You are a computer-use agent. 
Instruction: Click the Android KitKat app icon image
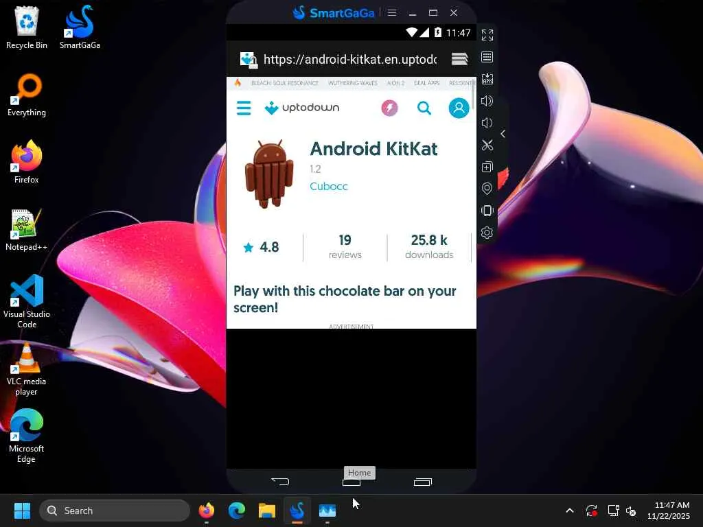269,174
